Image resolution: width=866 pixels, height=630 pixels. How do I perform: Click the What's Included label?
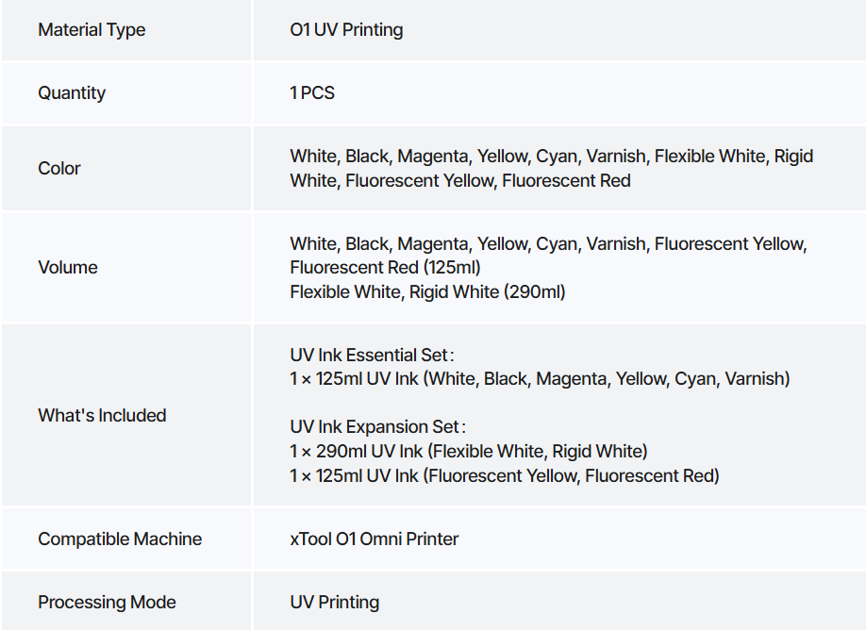pos(102,415)
